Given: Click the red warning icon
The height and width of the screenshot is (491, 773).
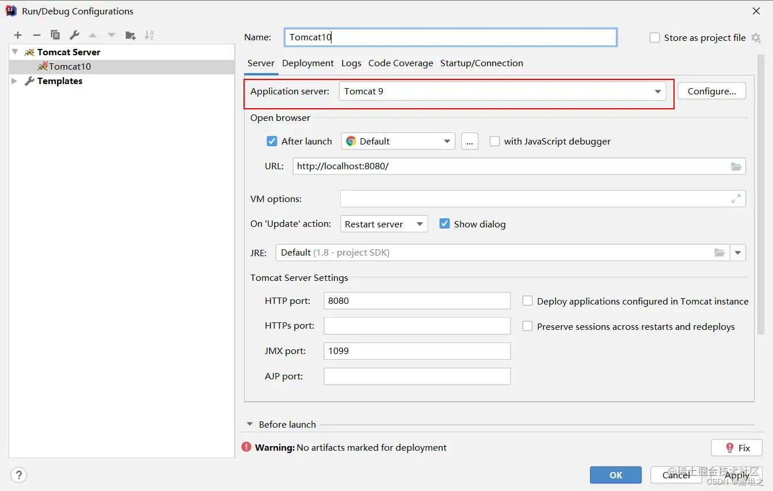Looking at the screenshot, I should click(x=246, y=447).
